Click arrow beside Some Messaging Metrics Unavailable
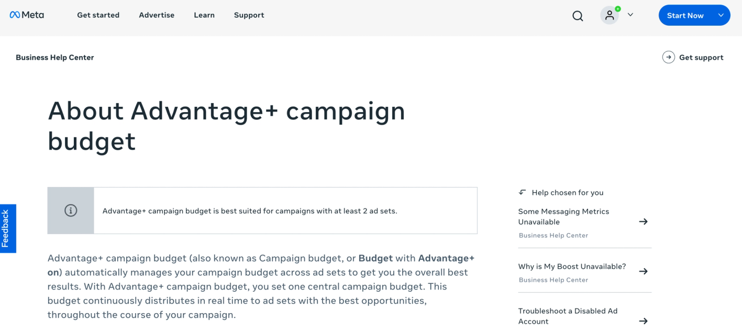 coord(644,222)
